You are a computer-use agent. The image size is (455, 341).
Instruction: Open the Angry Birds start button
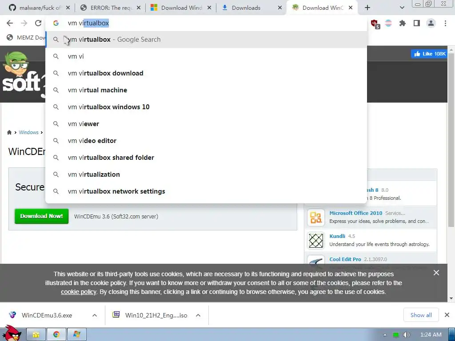[12, 333]
